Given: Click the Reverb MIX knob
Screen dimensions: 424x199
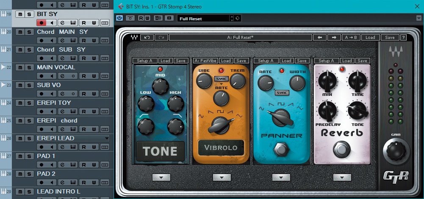Looking at the screenshot, I should point(327,81).
